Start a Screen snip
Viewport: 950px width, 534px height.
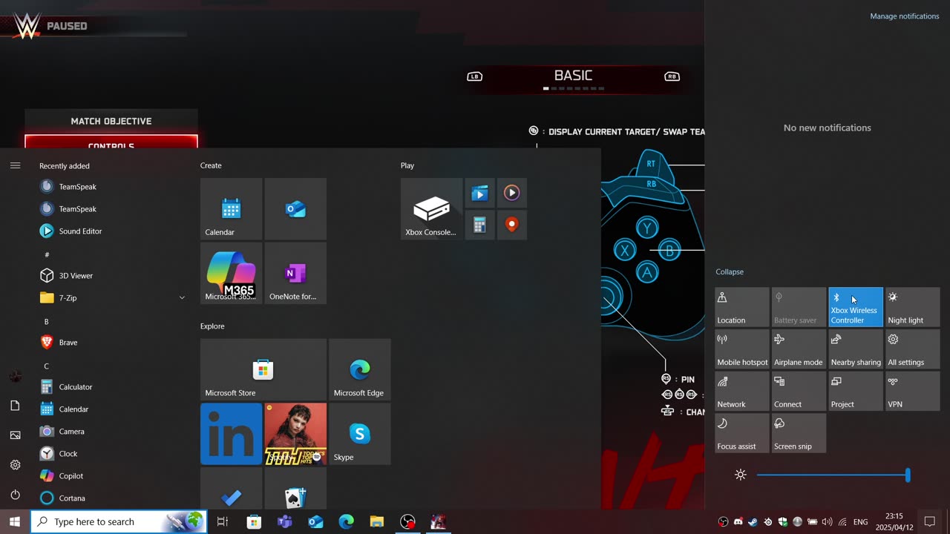tap(799, 433)
